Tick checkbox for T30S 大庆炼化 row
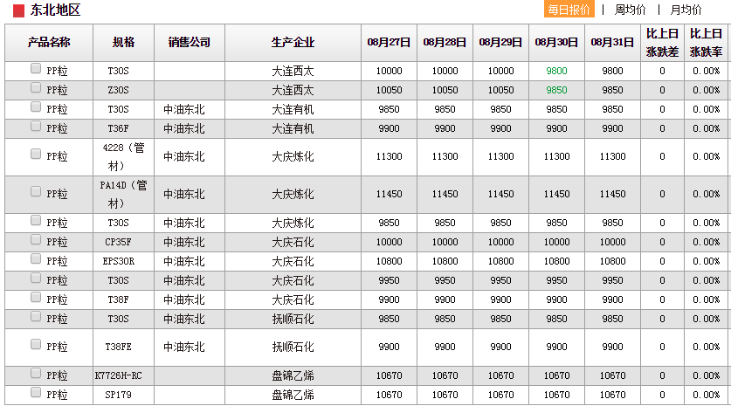Viewport: 731px width, 406px height. pos(36,221)
